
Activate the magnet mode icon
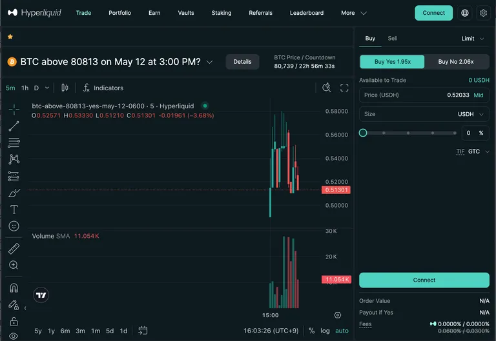coord(14,288)
